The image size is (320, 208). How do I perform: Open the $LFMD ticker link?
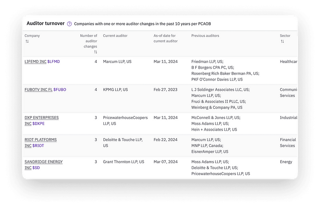coord(53,62)
